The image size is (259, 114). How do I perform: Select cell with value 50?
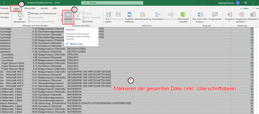tap(242, 103)
